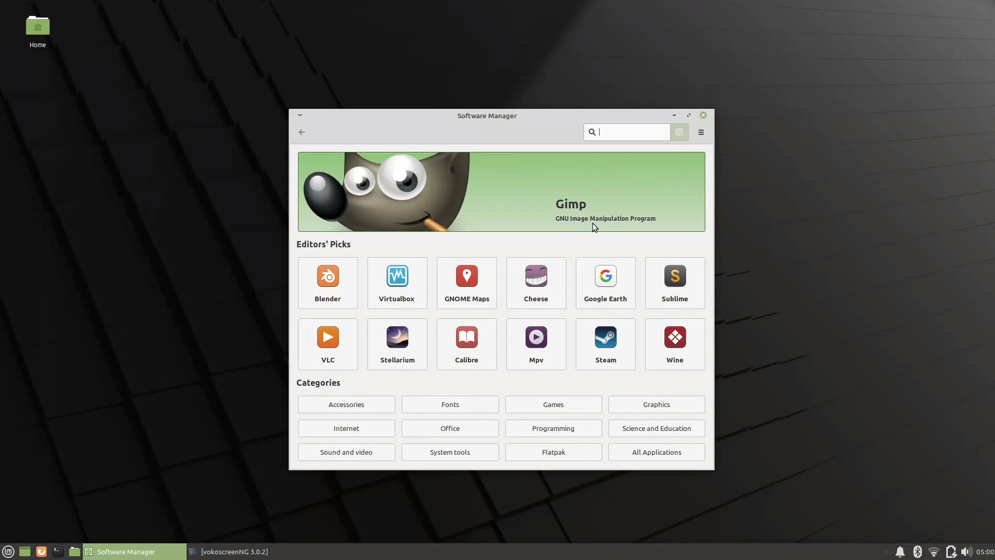Show All Applications category

657,452
